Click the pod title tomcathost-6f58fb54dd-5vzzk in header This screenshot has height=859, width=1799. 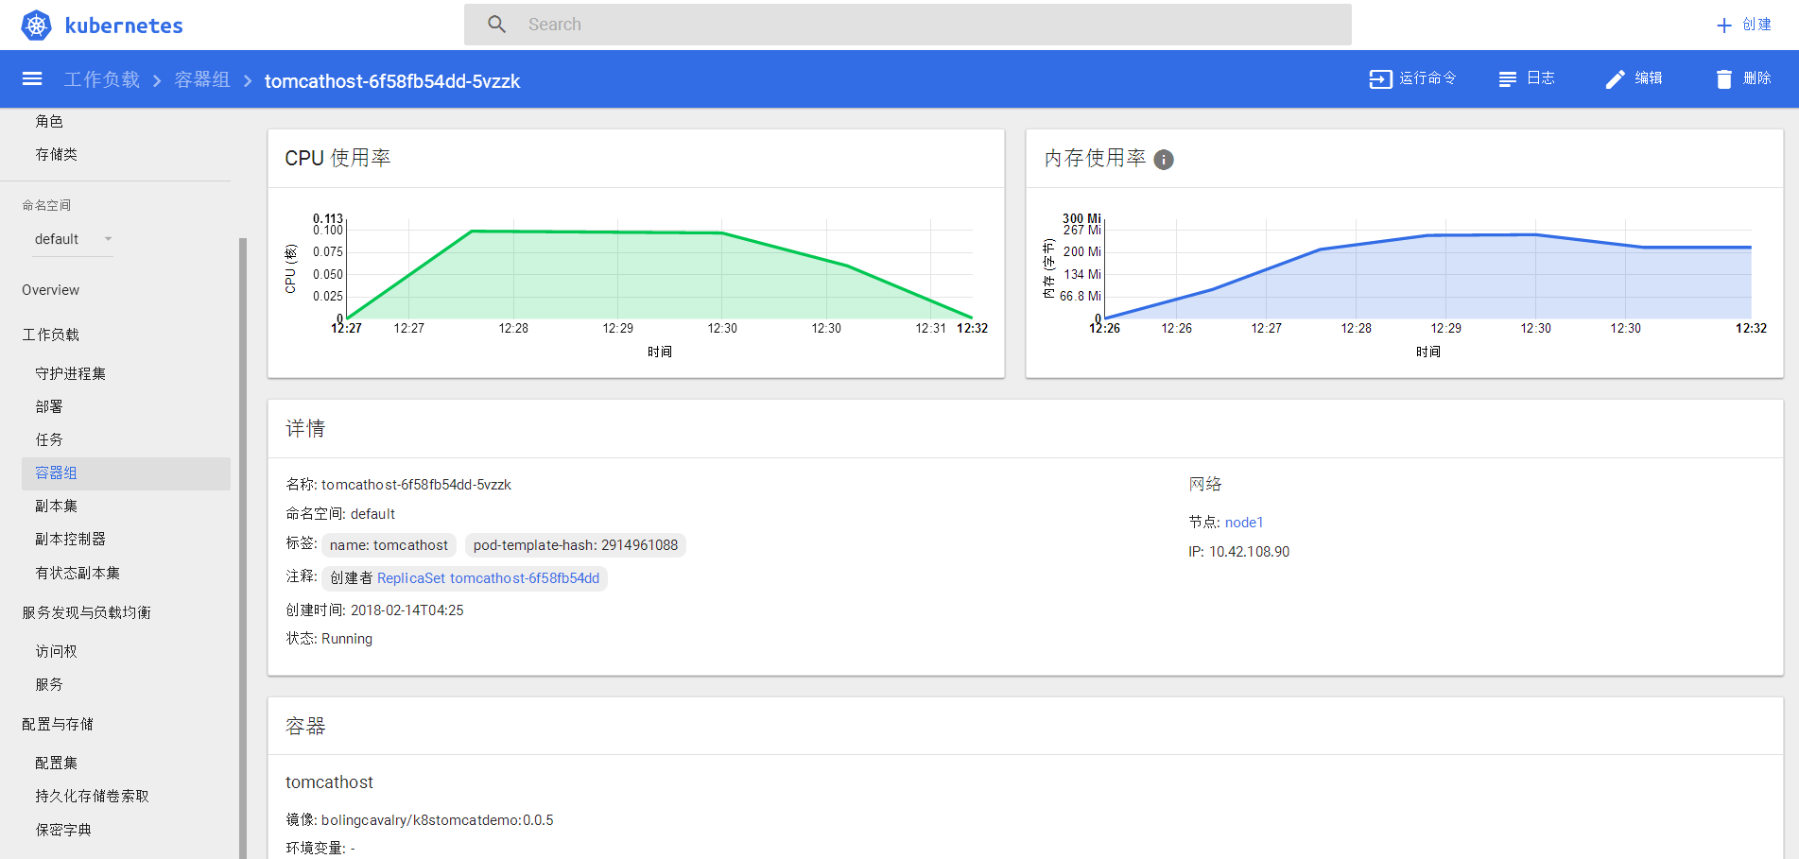pos(392,81)
